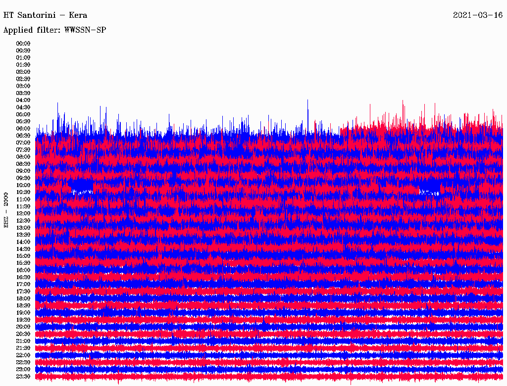Select the 17:30 time label
Screen dimensions: 507x386
click(23, 291)
